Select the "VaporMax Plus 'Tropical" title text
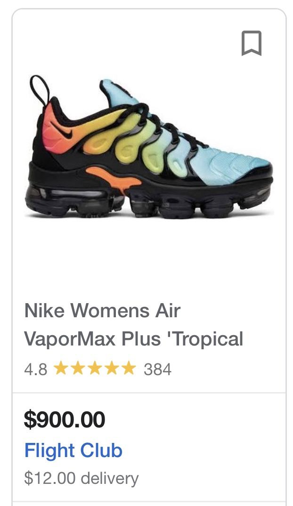 click(x=133, y=339)
